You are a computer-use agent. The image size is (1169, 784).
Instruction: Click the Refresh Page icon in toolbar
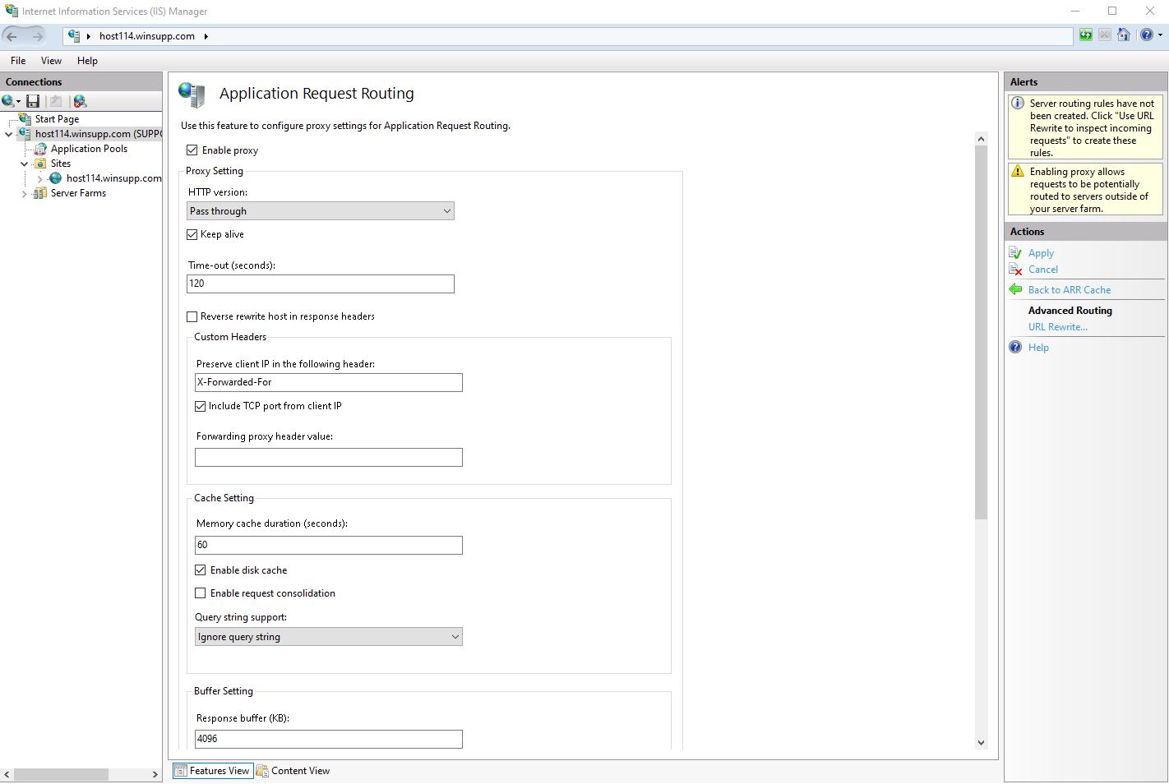pyautogui.click(x=1086, y=35)
